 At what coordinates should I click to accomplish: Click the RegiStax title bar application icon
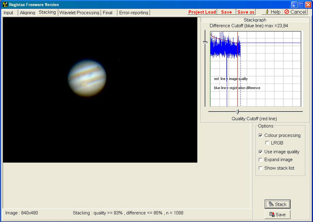5,5
